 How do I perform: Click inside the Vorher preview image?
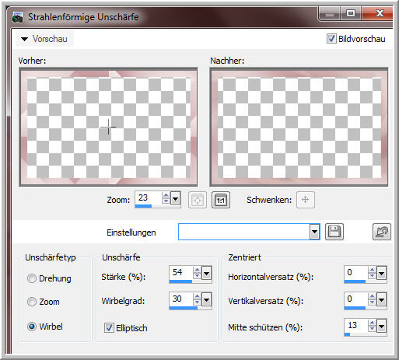[x=108, y=127]
